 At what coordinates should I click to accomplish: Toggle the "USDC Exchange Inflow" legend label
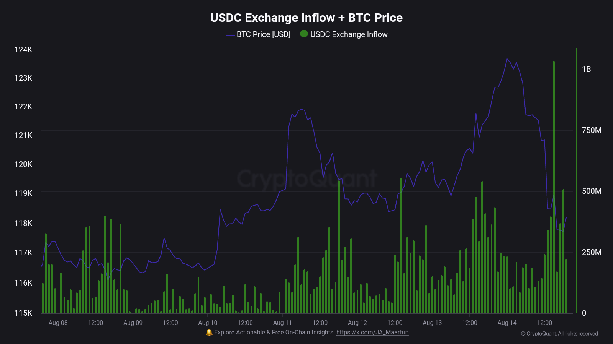click(349, 34)
